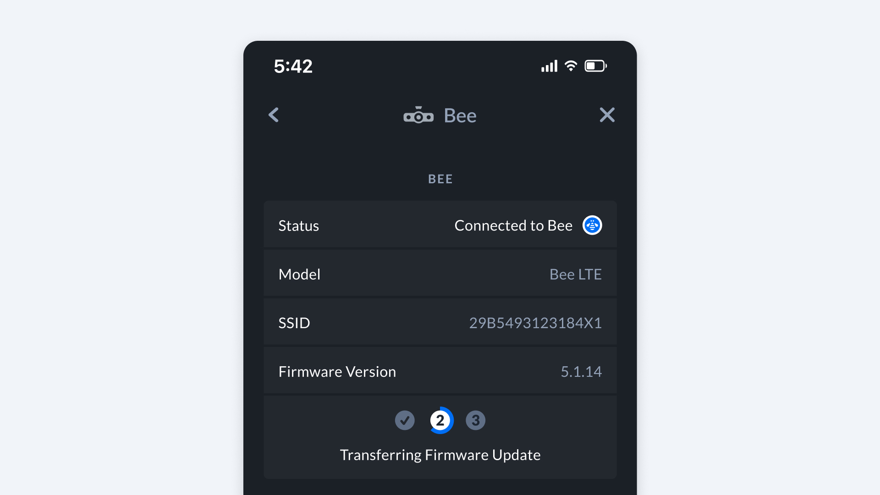Screen dimensions: 880x495
Task: Tap the Status row label
Action: coord(299,226)
